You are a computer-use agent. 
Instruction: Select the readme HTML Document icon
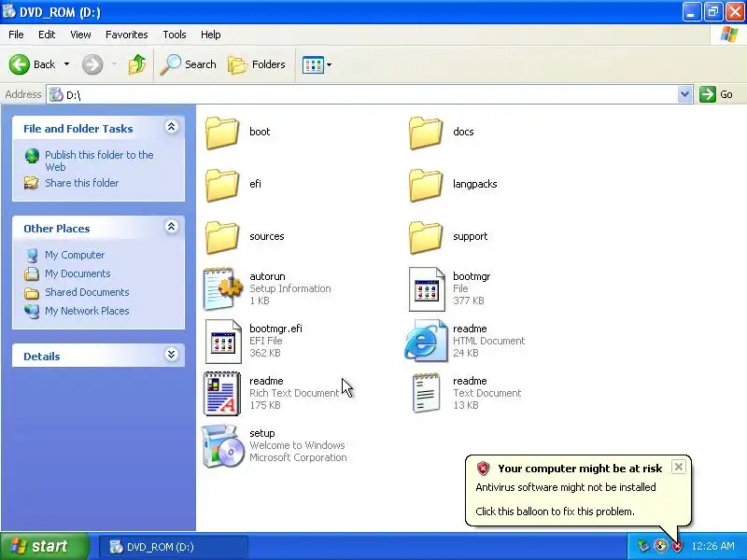(426, 342)
